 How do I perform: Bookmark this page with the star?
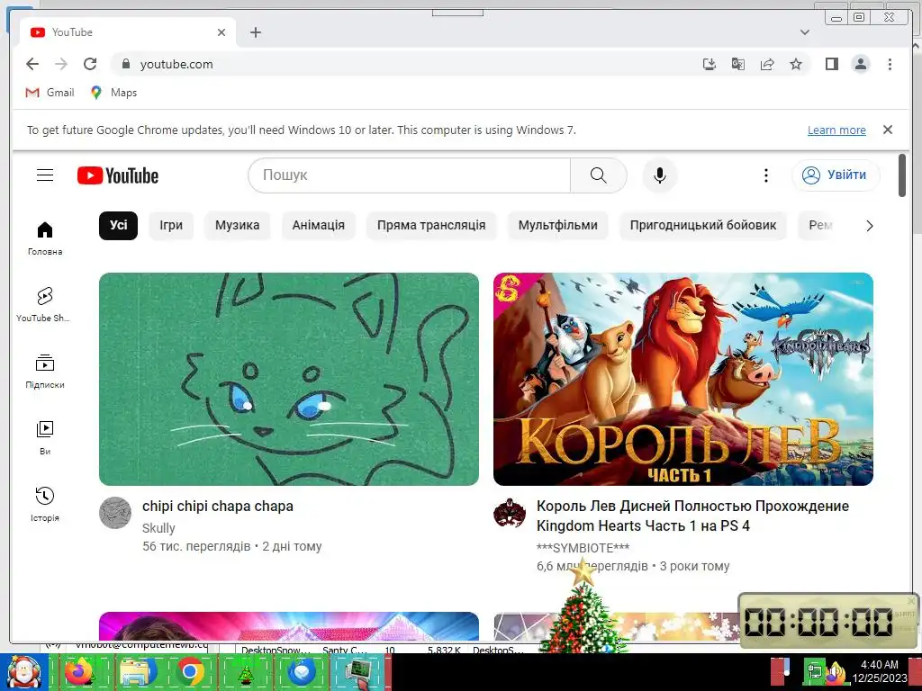pyautogui.click(x=796, y=64)
